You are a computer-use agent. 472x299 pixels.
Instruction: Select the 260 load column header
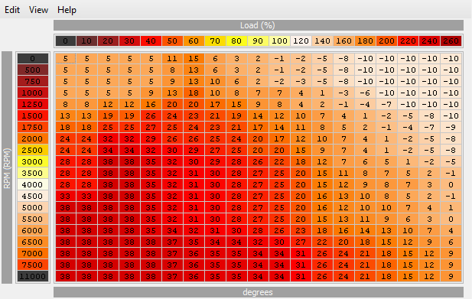pos(451,41)
